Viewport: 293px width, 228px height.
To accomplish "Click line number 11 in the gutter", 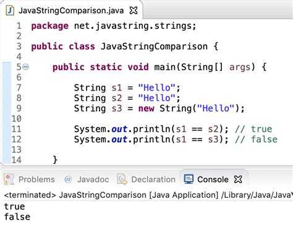I will point(17,129).
